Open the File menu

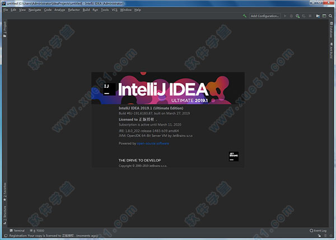pos(6,10)
